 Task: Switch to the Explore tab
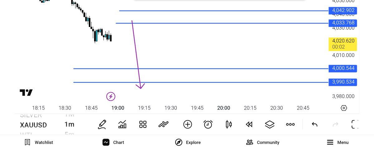188,143
